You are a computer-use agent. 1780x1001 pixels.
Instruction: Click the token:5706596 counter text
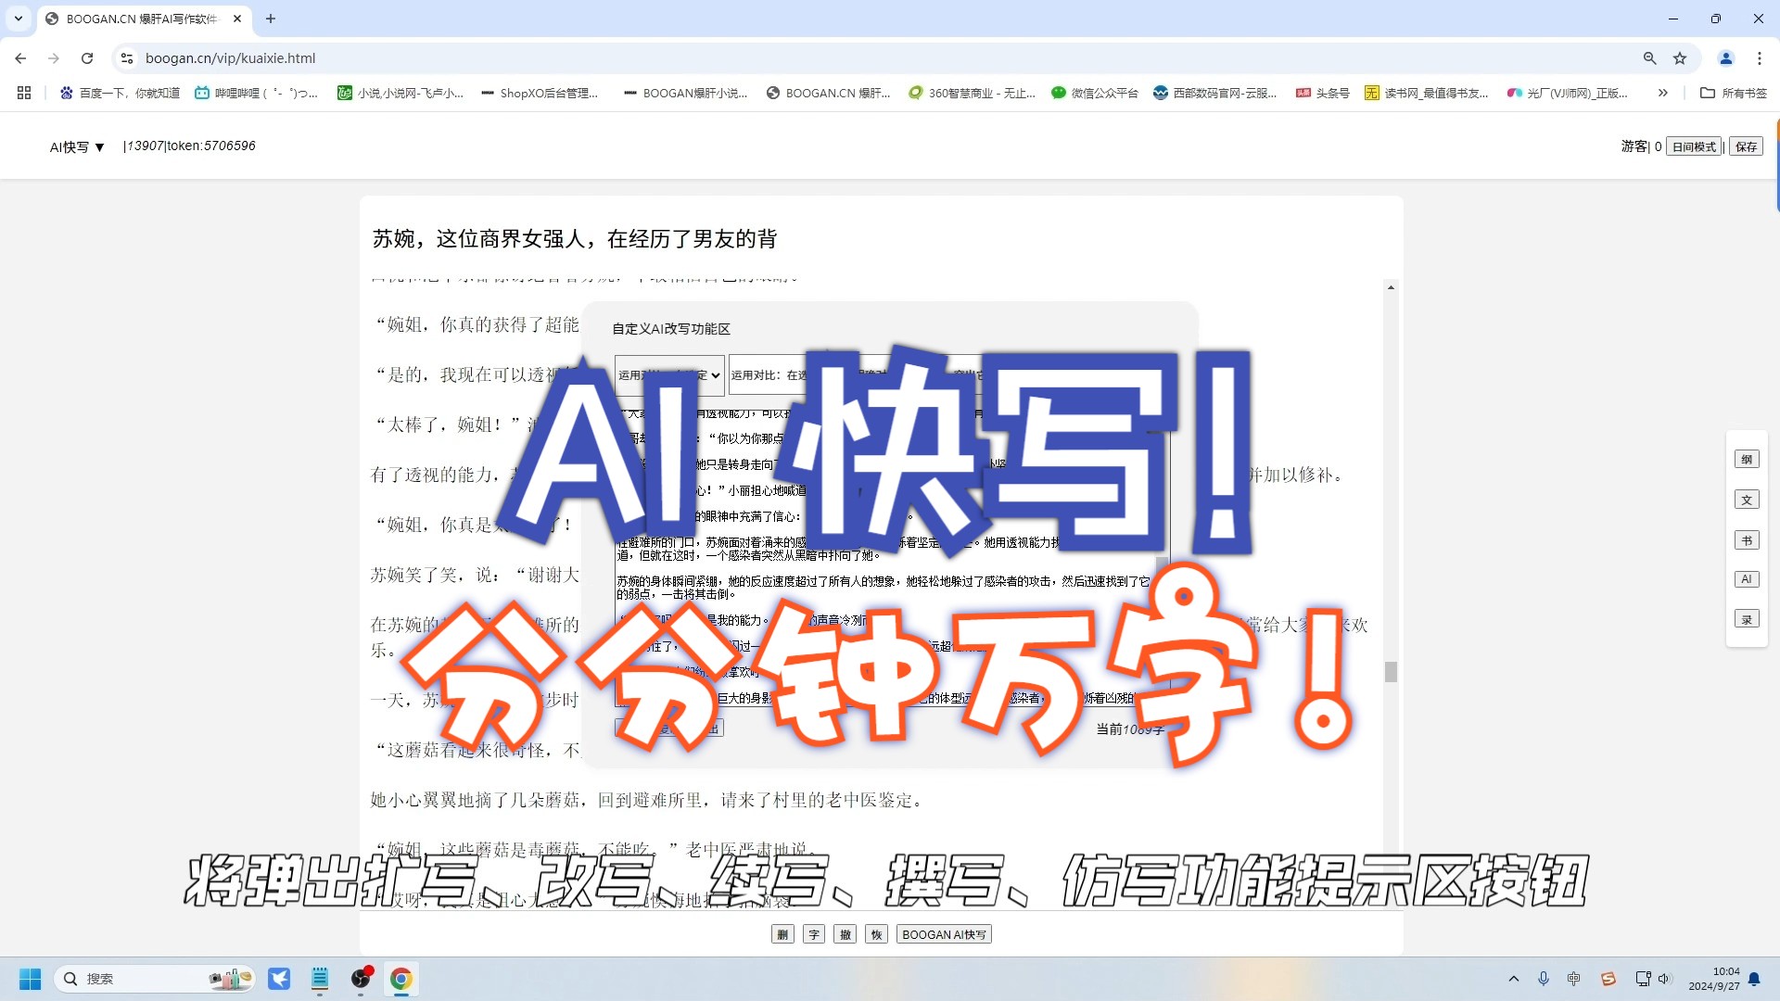point(211,146)
